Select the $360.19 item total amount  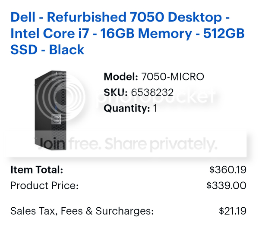pyautogui.click(x=227, y=170)
